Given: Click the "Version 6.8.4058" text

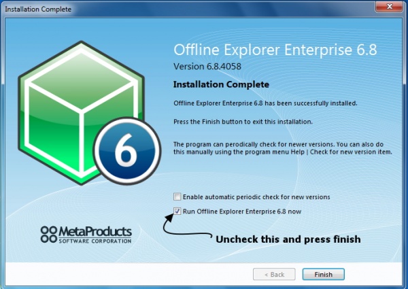Looking at the screenshot, I should 207,67.
